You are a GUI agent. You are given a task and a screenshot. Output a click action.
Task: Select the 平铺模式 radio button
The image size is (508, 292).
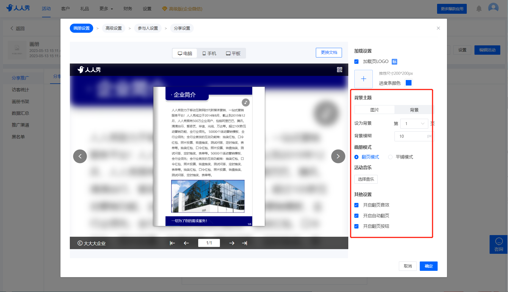[390, 157]
